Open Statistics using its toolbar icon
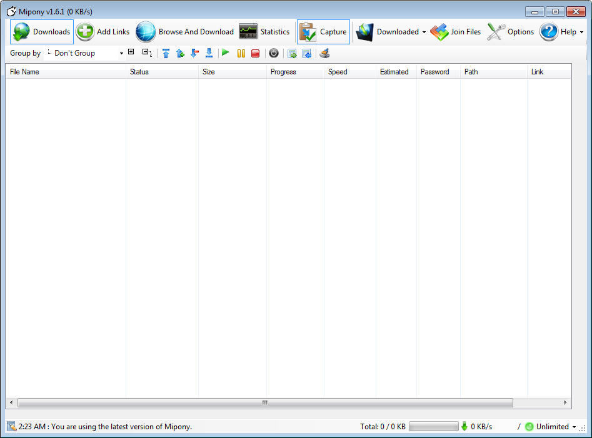The width and height of the screenshot is (592, 438). (x=266, y=31)
